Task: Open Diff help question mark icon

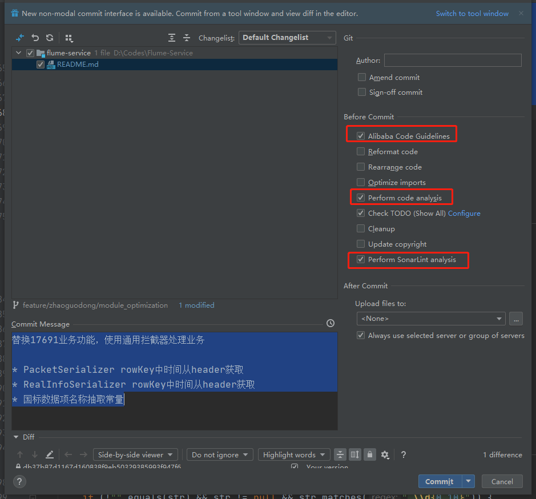Action: [404, 454]
